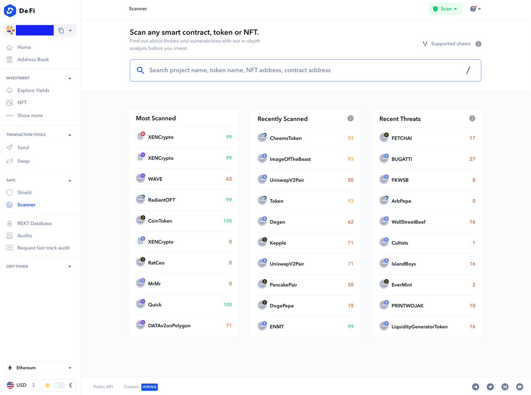Open WAVE in Most Scanned
Image resolution: width=531 pixels, height=395 pixels.
tap(184, 179)
